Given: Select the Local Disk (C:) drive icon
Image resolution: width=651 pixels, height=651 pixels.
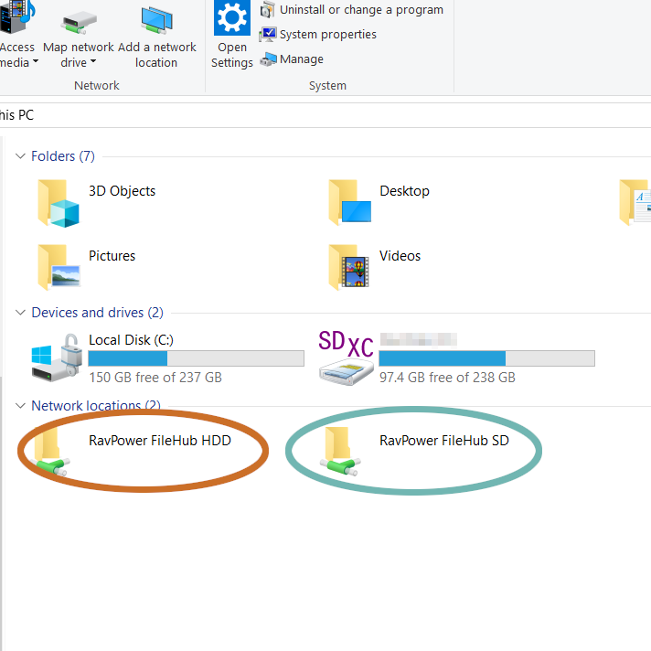Looking at the screenshot, I should [57, 358].
